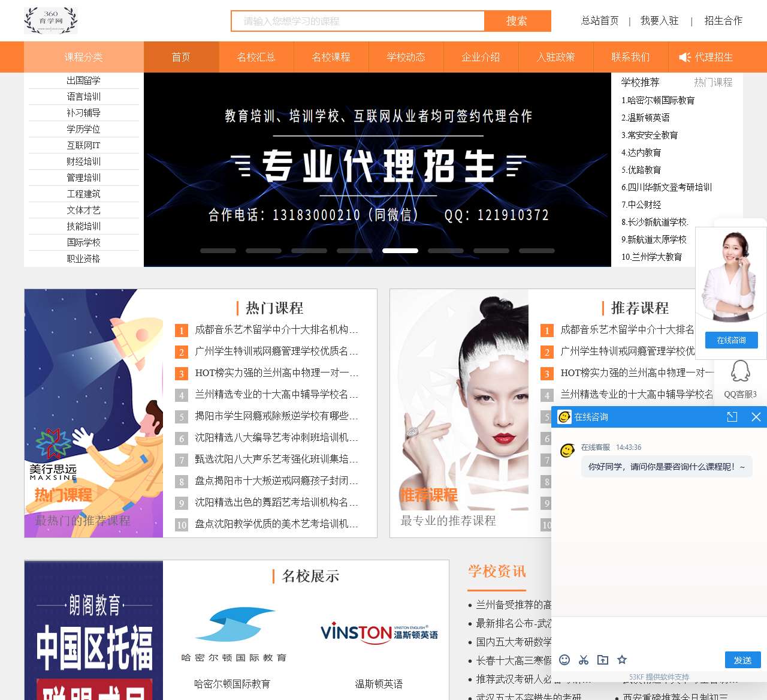Select the 出国留学 category

pyautogui.click(x=84, y=80)
